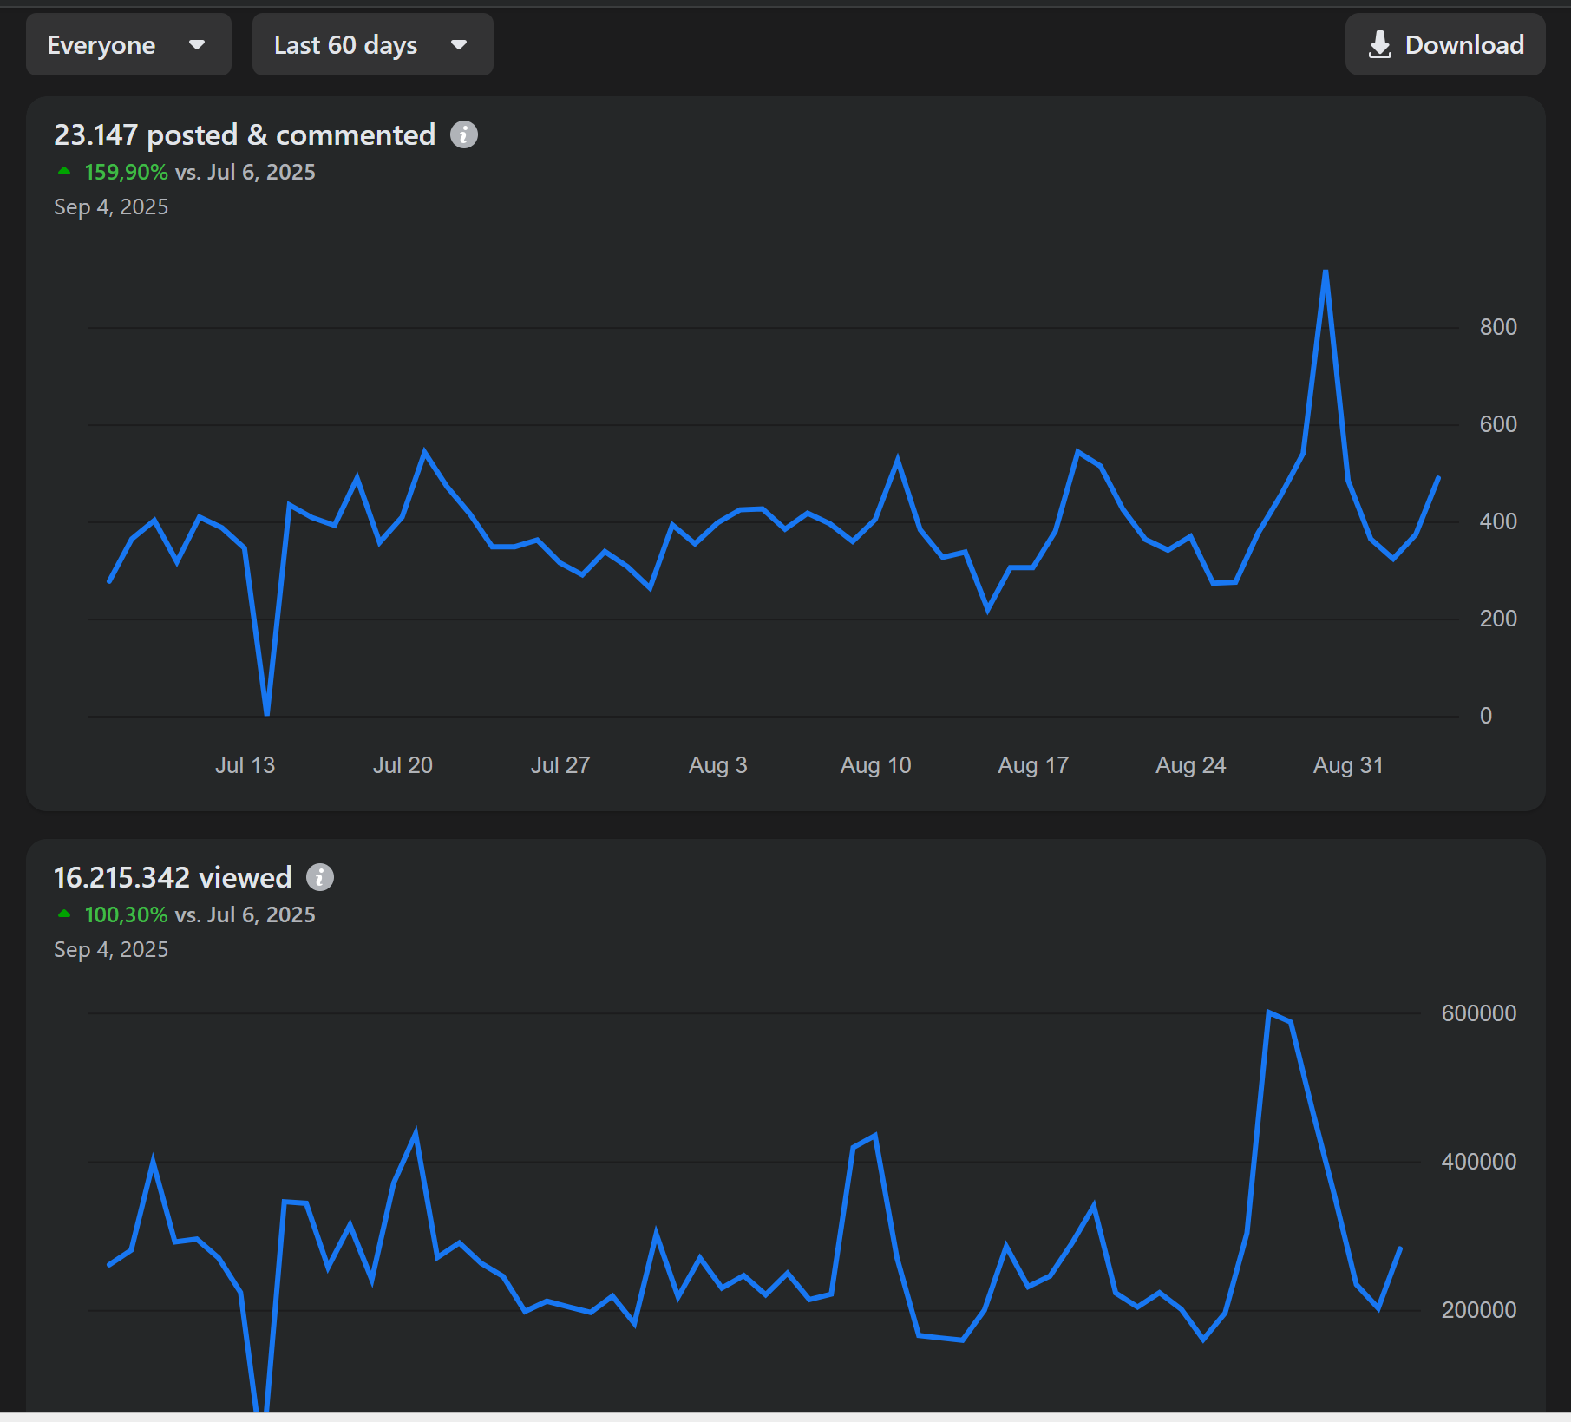Click the caret arrow in Everyone dropdown
Screen dimensions: 1571x1422
197,45
